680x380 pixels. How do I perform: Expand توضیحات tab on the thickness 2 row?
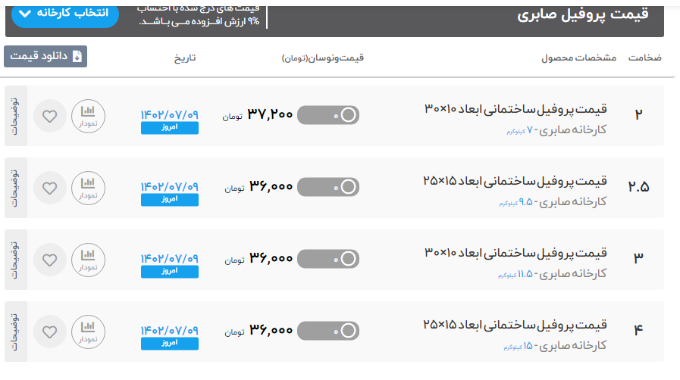(x=16, y=116)
